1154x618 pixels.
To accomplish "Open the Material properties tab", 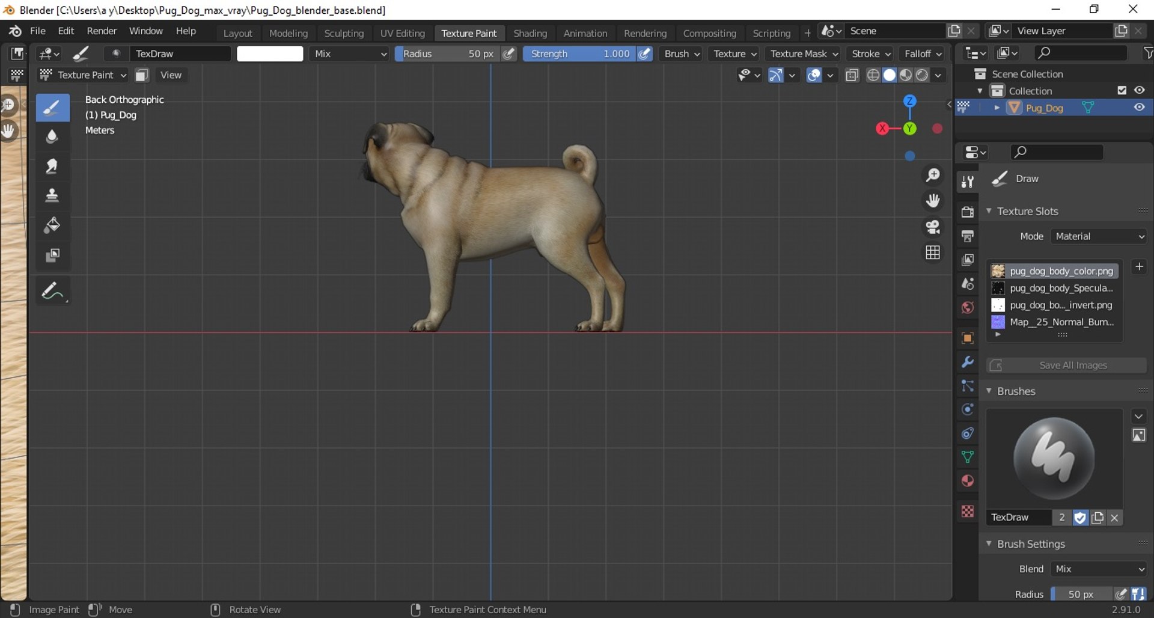I will click(967, 481).
